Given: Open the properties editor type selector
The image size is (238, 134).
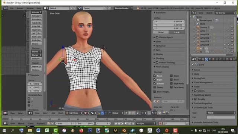Looking at the screenshot, I should (194, 59).
